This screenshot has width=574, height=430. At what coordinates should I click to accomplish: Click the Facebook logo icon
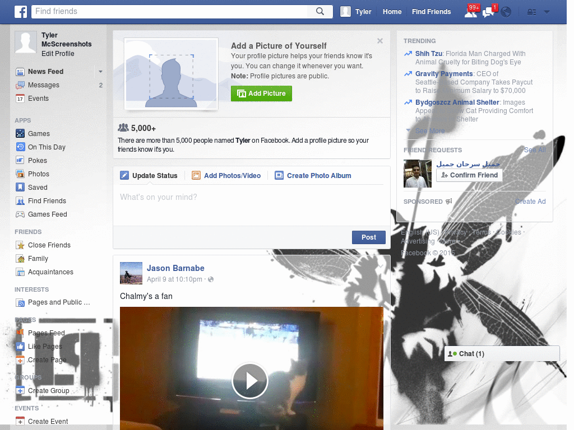pyautogui.click(x=21, y=12)
